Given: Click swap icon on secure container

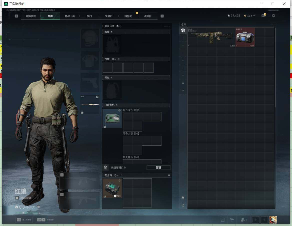Looking at the screenshot, I should pyautogui.click(x=119, y=180).
